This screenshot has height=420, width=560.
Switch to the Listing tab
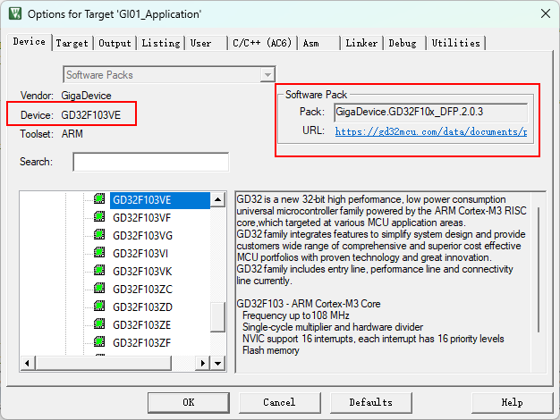(161, 43)
